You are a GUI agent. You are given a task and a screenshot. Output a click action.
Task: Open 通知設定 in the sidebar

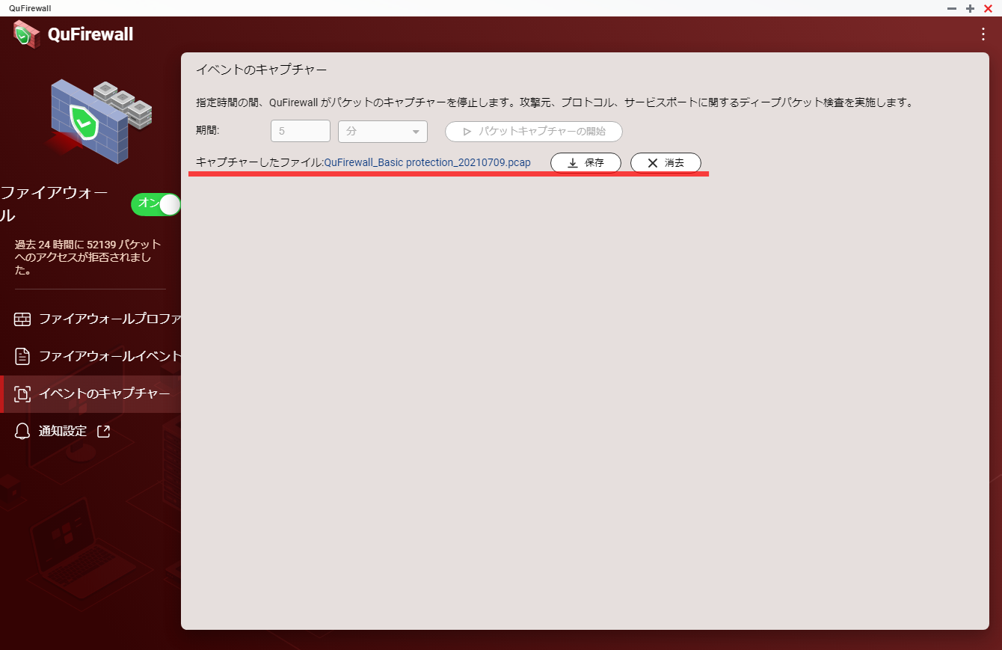[x=90, y=432]
